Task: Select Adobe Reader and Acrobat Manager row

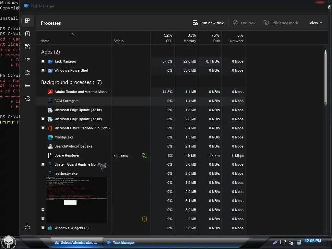Action: point(141,92)
